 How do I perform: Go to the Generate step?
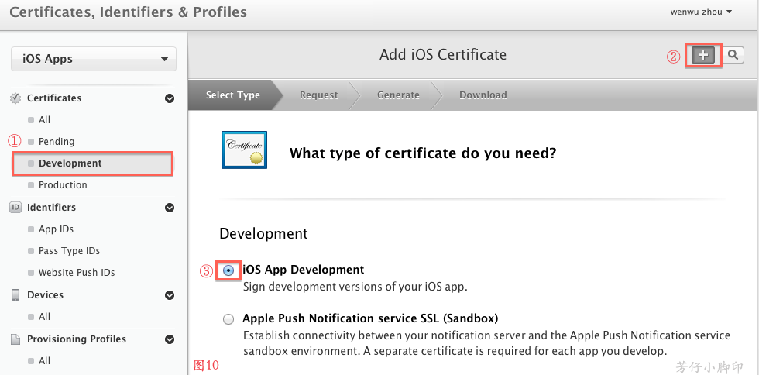(x=398, y=95)
